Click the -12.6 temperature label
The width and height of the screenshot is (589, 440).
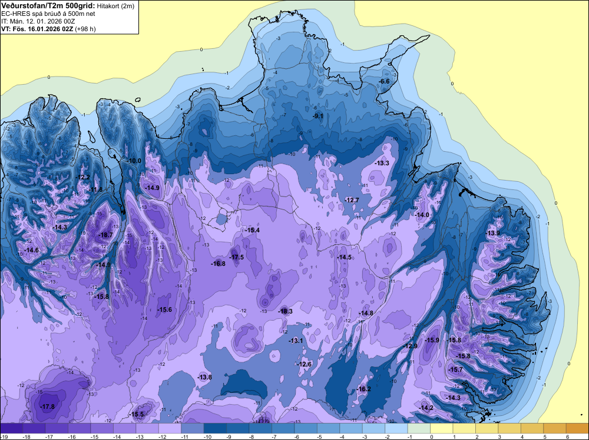pos(305,365)
